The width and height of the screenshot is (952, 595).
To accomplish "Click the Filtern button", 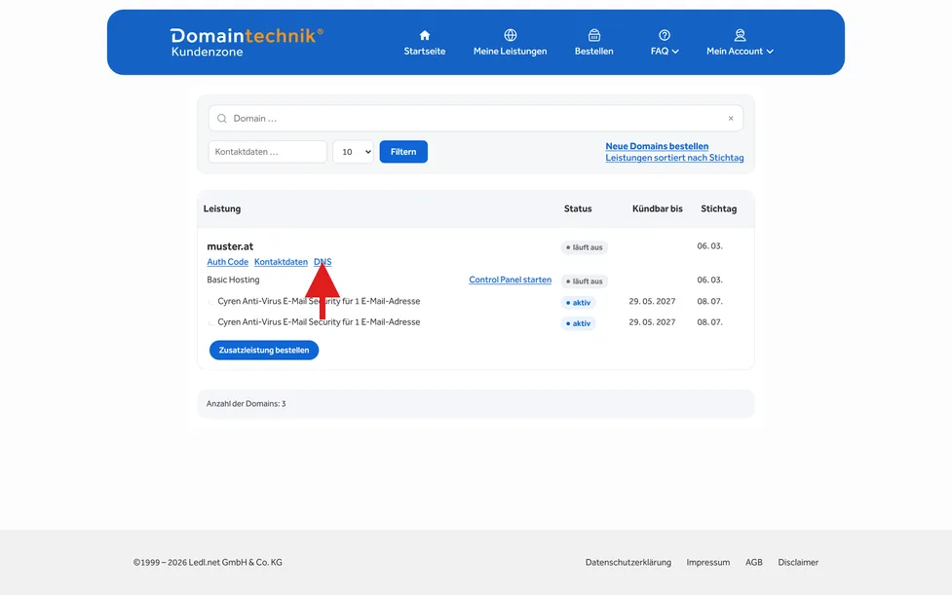I will pyautogui.click(x=403, y=152).
